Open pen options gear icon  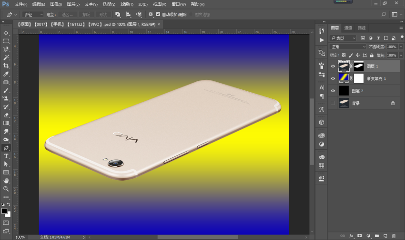[x=151, y=14]
